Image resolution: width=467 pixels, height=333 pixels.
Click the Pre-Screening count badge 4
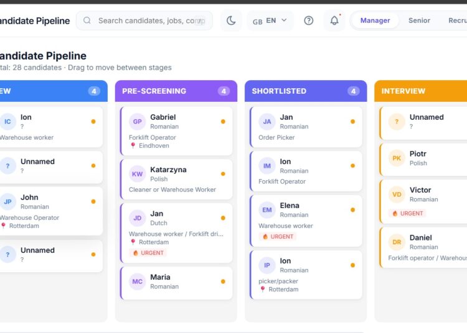tap(224, 91)
